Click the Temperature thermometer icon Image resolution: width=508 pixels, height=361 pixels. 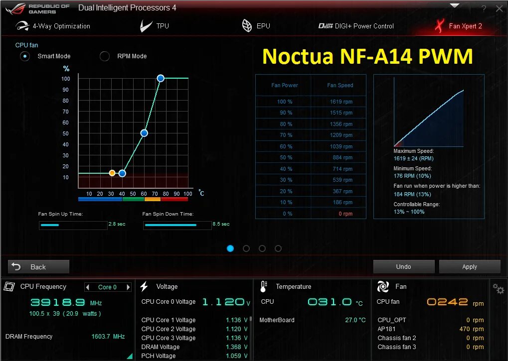pos(264,287)
